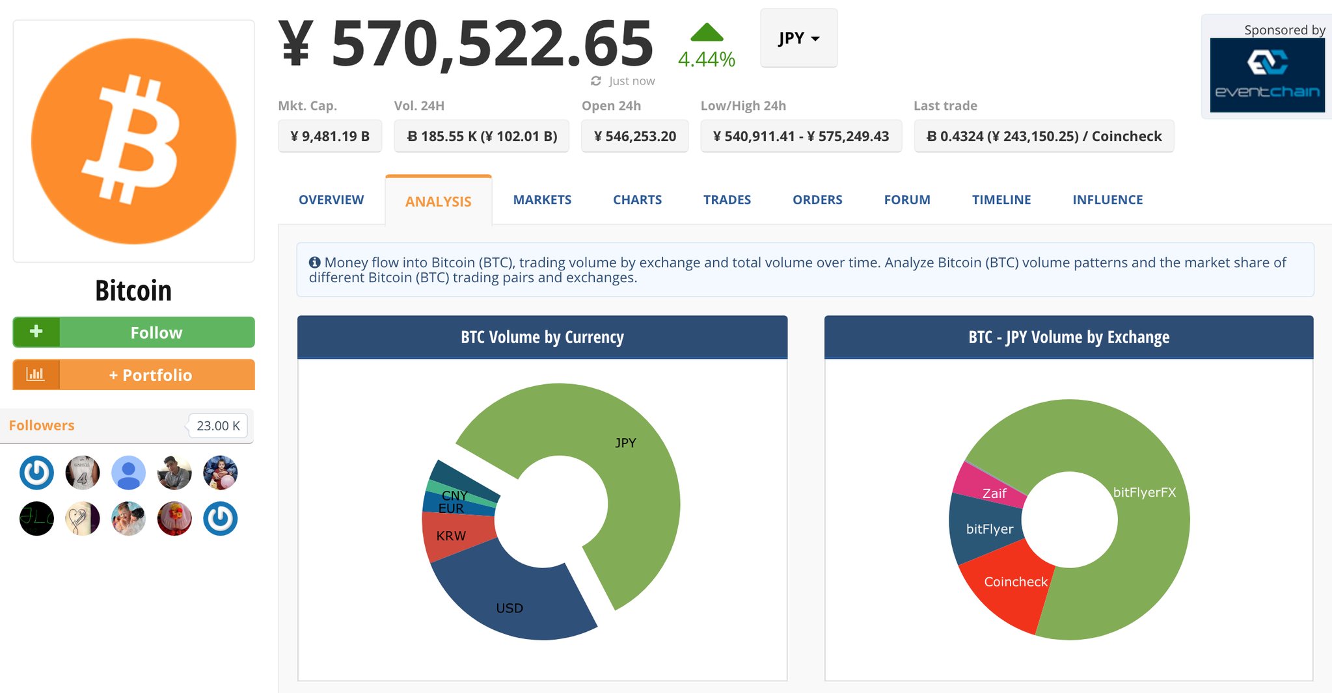
Task: Click the Low/High 24h range value
Action: 801,136
